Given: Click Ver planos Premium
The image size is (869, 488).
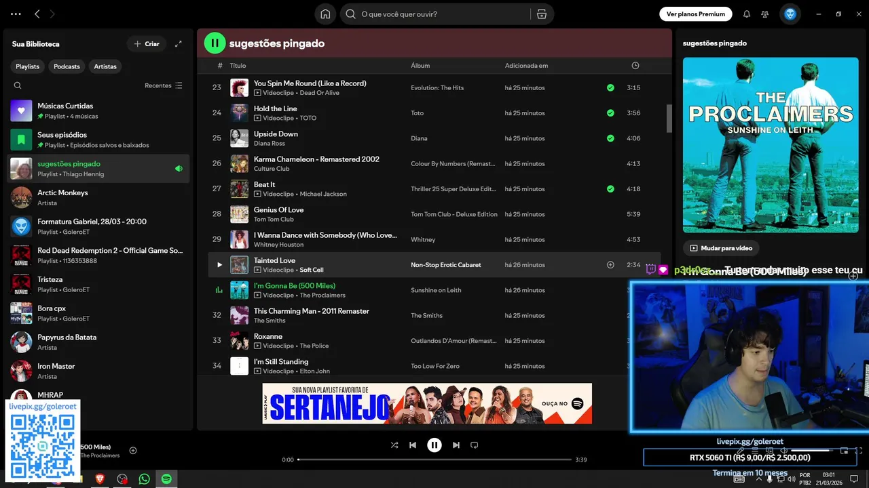Looking at the screenshot, I should pos(696,14).
